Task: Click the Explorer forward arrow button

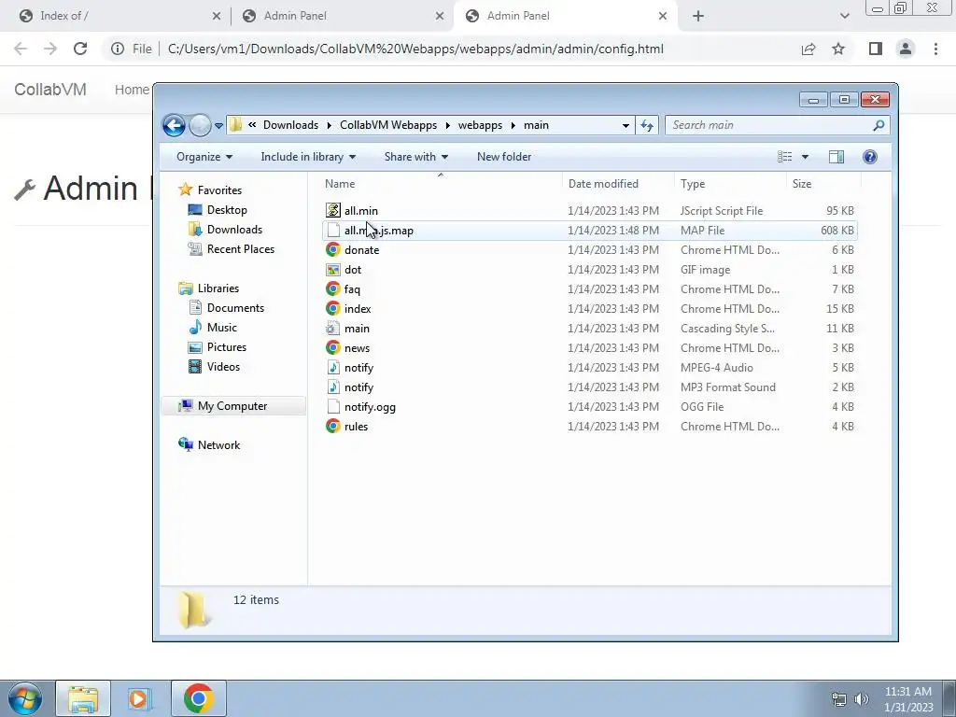Action: 200,126
